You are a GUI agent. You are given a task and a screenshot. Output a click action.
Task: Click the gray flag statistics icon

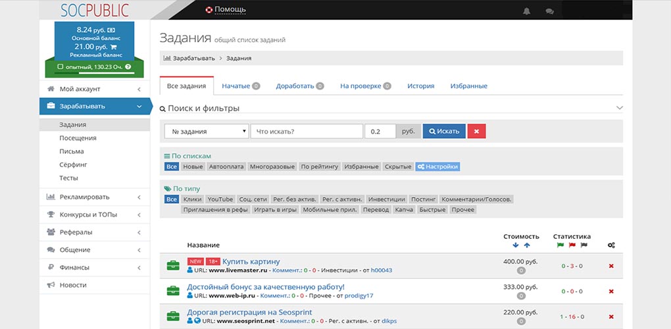click(584, 245)
